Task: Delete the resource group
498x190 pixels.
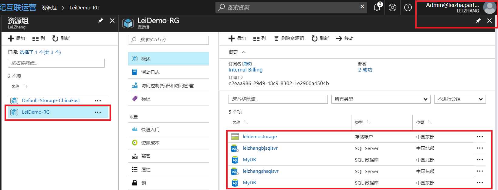Action: point(289,38)
